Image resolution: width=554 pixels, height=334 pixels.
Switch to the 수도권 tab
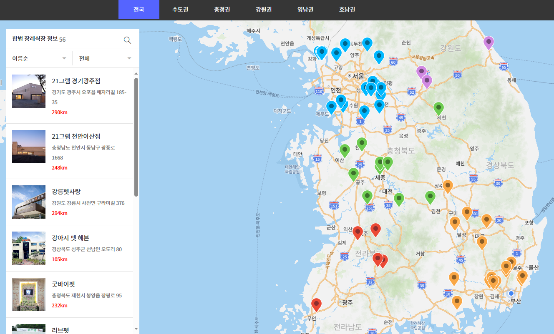pyautogui.click(x=180, y=10)
